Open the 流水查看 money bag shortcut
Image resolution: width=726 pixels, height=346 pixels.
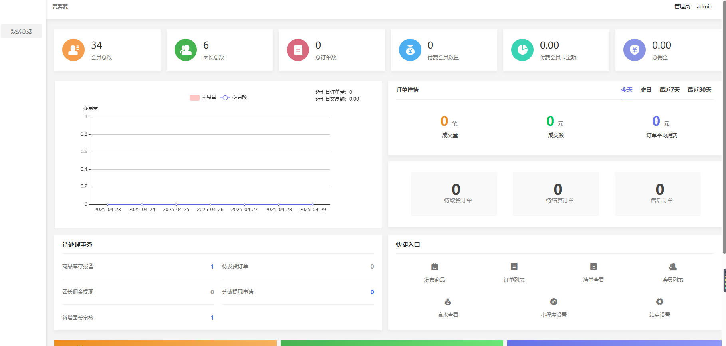448,302
